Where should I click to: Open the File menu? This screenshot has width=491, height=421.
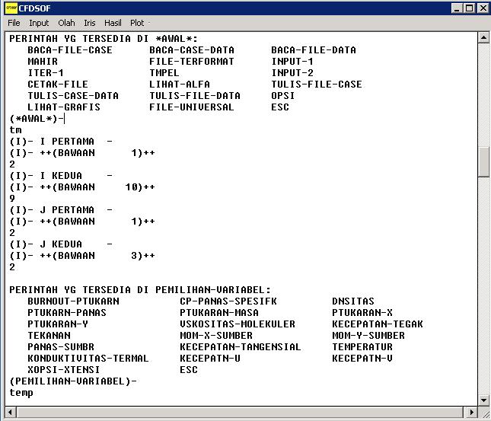[14, 23]
